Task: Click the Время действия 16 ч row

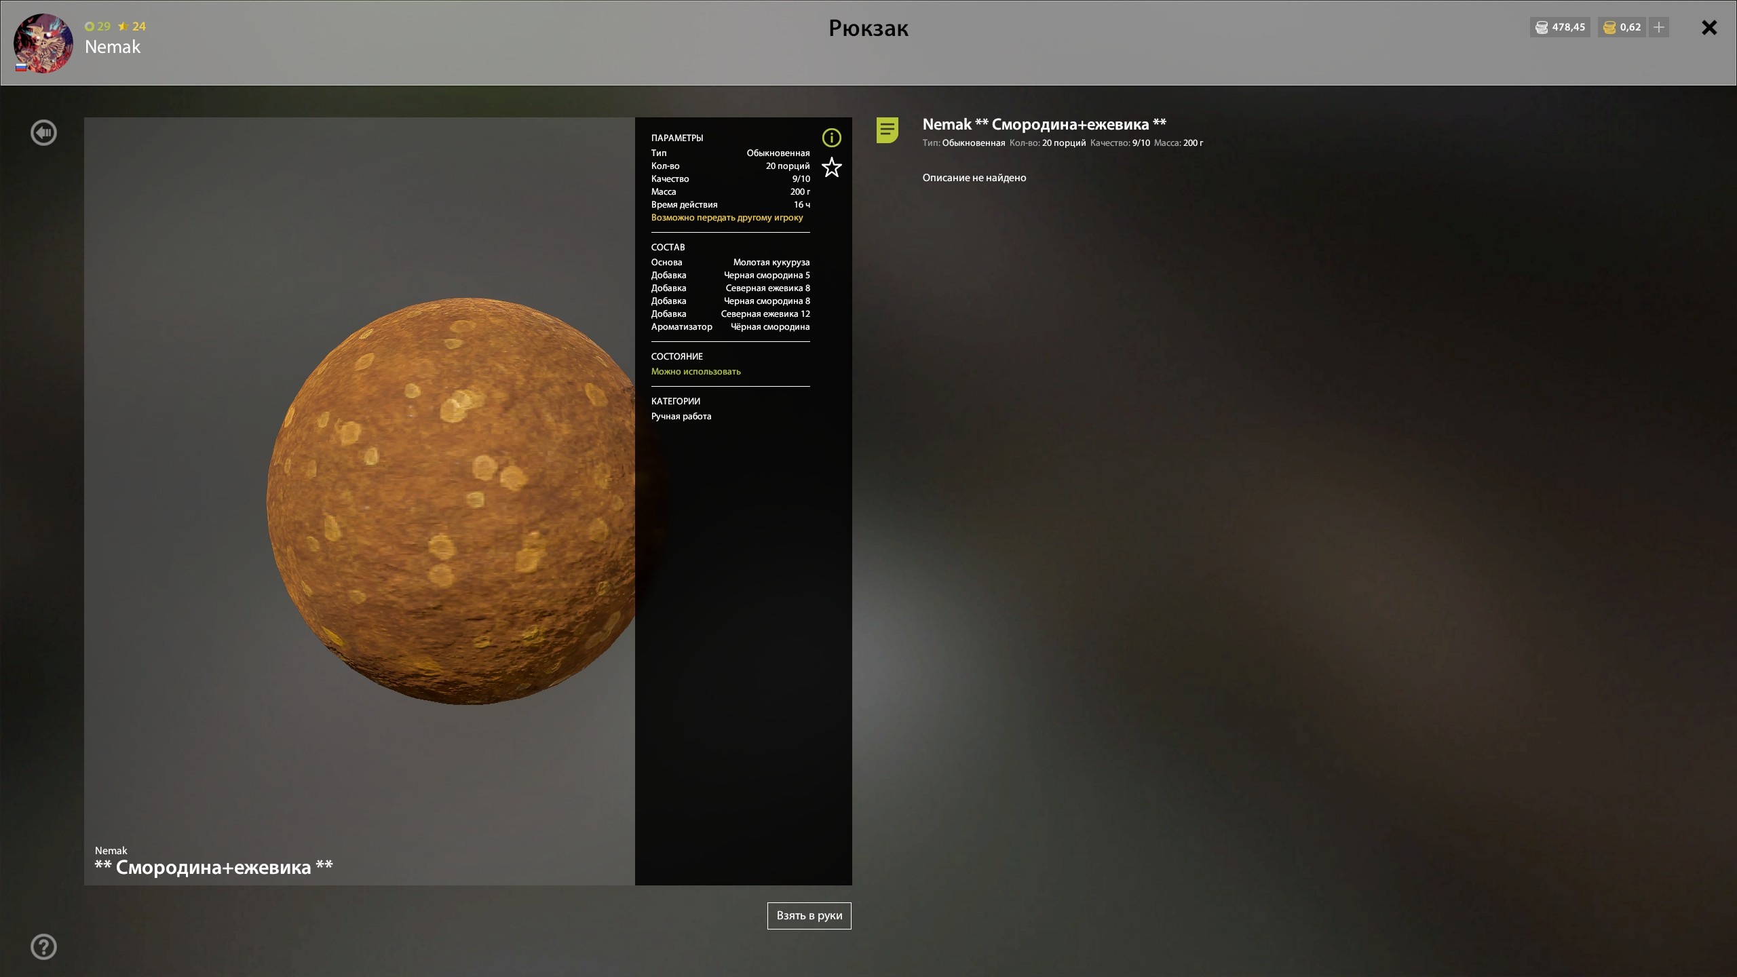Action: pyautogui.click(x=731, y=204)
